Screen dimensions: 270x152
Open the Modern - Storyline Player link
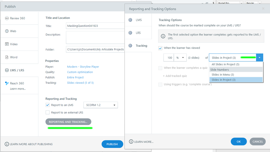pos(83,67)
